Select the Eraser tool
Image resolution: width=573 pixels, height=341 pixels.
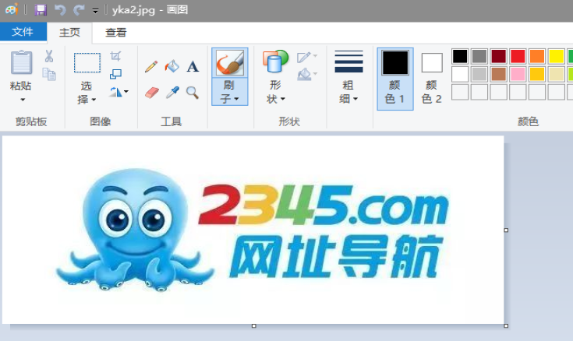point(151,93)
